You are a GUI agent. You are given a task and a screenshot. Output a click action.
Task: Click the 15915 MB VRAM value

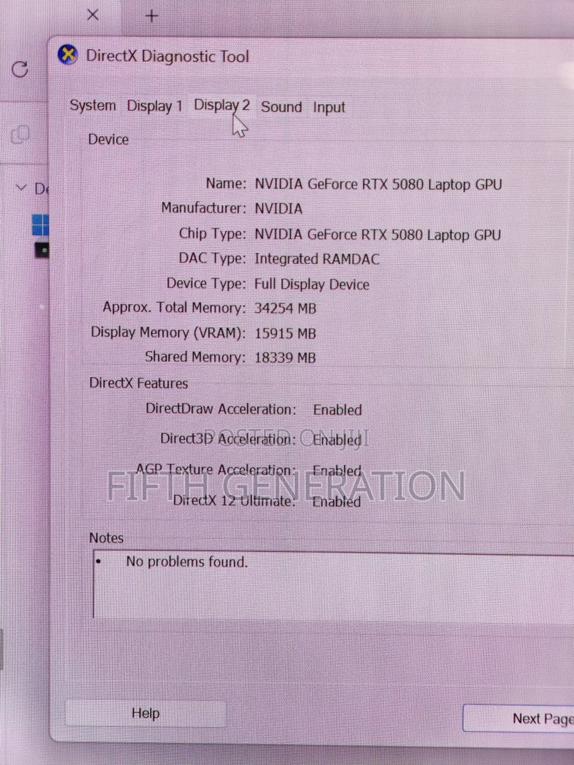tap(285, 333)
